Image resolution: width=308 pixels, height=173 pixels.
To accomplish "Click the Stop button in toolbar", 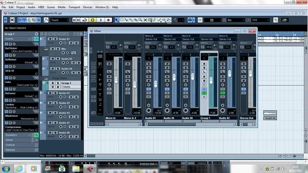I will pyautogui.click(x=92, y=20).
